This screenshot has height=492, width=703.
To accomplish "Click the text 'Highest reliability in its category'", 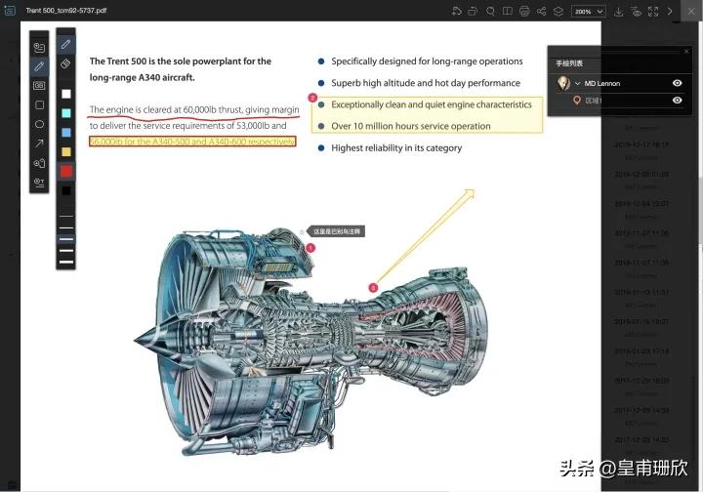I will (x=396, y=147).
